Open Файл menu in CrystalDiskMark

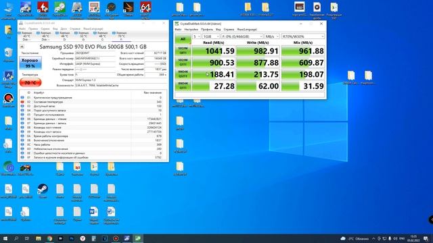pos(178,29)
